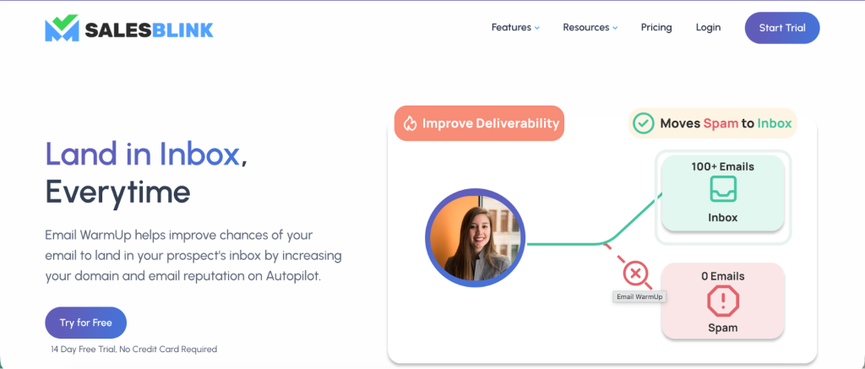Click the Moves Spam to Inbox label

(x=726, y=123)
